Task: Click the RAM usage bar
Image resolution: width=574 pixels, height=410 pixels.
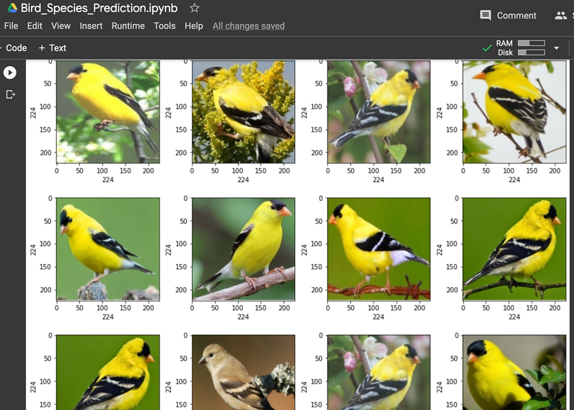Action: click(531, 43)
